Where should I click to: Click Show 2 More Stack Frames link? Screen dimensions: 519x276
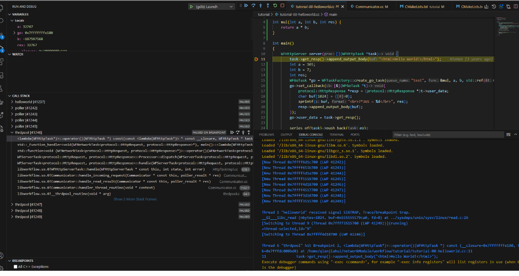[135, 199]
